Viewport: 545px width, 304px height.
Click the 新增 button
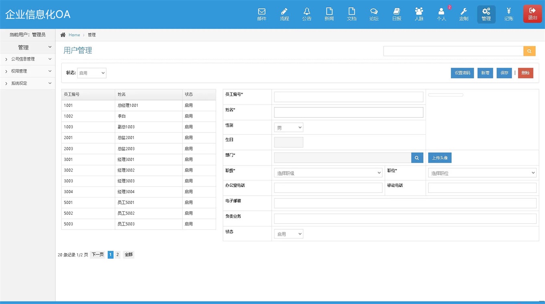[x=485, y=73]
